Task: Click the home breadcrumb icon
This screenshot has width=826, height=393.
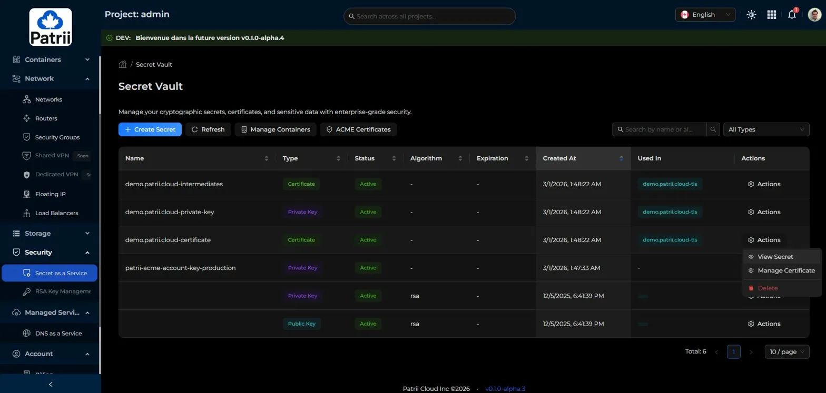Action: coord(123,65)
